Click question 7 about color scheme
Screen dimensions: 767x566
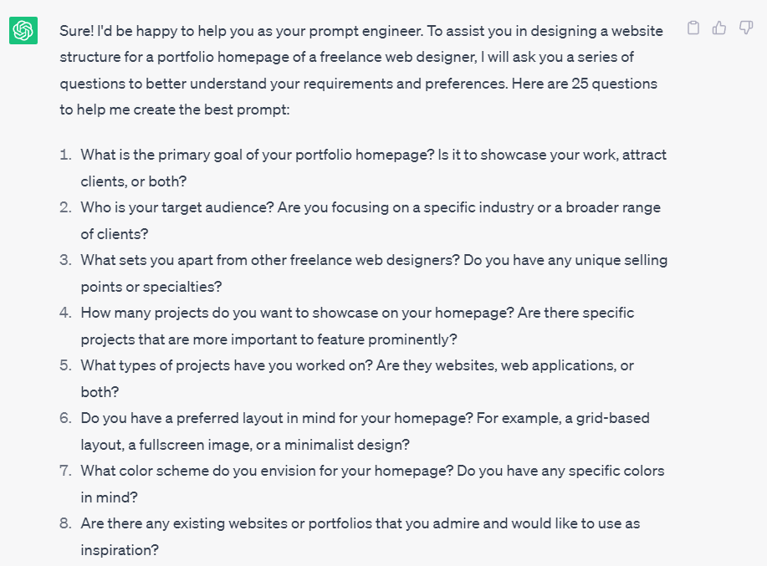[x=372, y=471]
